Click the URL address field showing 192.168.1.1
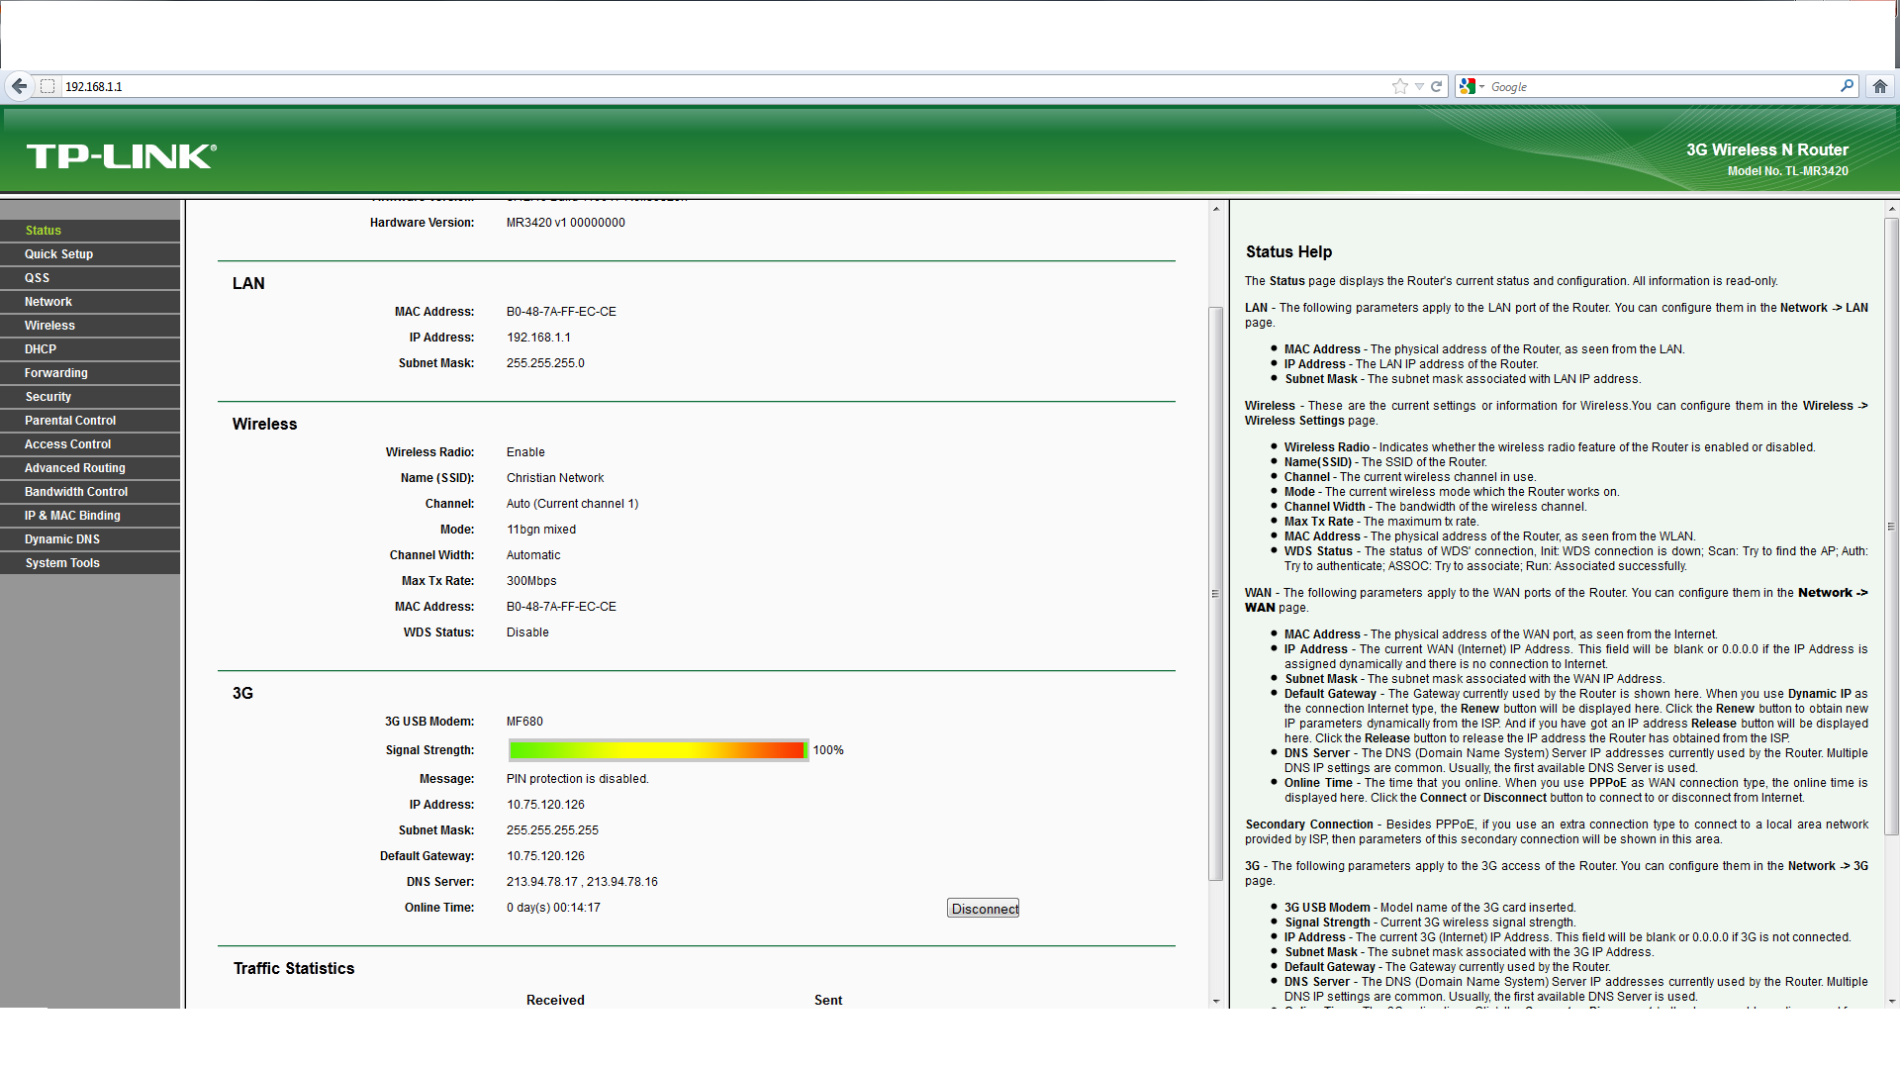1900x1069 pixels. (693, 86)
